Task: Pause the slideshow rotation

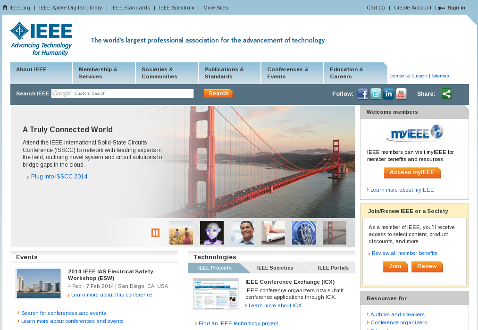Action: [x=155, y=233]
